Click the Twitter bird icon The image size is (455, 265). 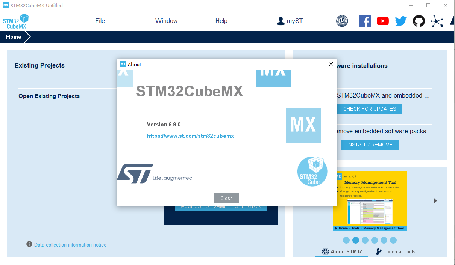click(x=400, y=21)
